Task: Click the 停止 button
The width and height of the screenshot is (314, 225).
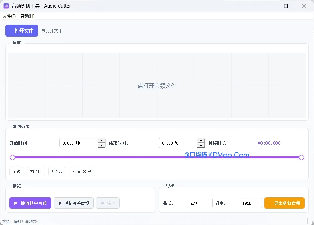Action: [x=108, y=203]
